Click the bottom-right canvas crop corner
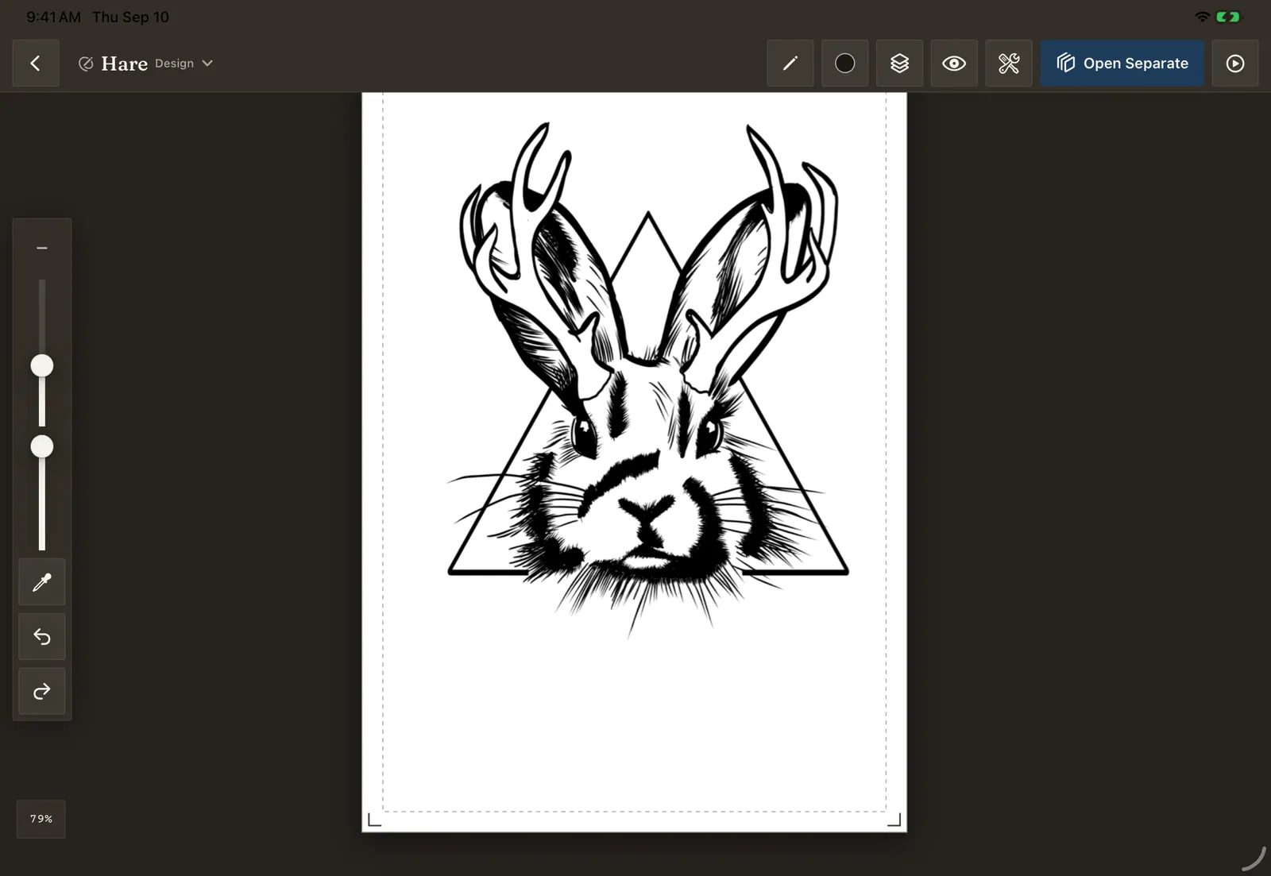Viewport: 1271px width, 876px height. tap(894, 820)
